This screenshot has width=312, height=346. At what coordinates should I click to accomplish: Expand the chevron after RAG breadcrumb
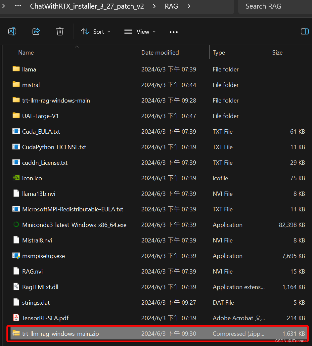[x=189, y=6]
